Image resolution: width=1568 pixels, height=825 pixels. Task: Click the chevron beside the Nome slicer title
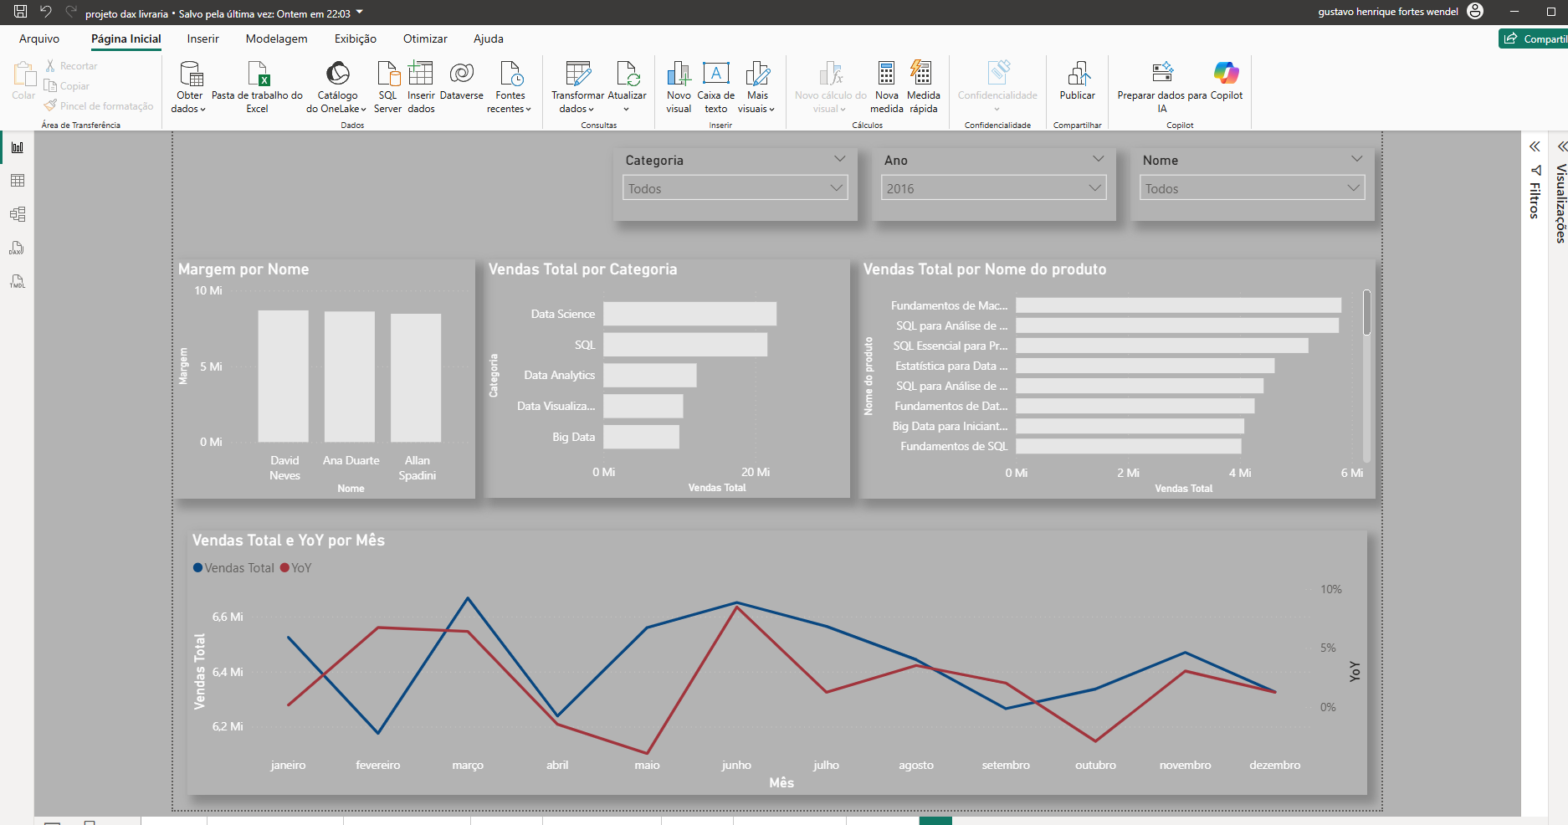tap(1357, 159)
